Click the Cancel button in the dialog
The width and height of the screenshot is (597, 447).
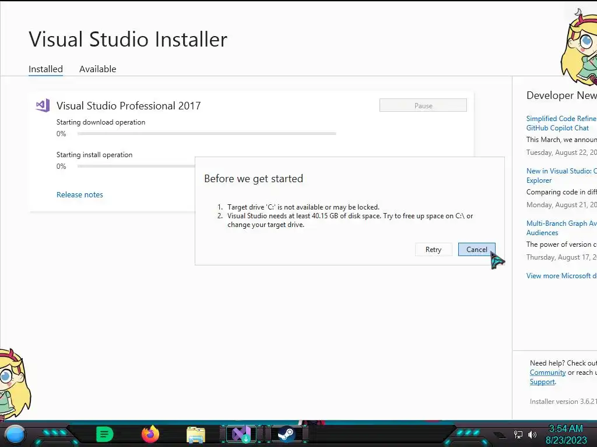tap(476, 249)
